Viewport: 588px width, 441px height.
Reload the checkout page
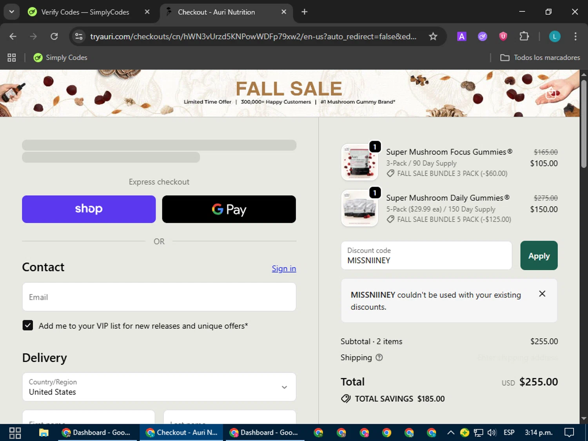click(54, 36)
